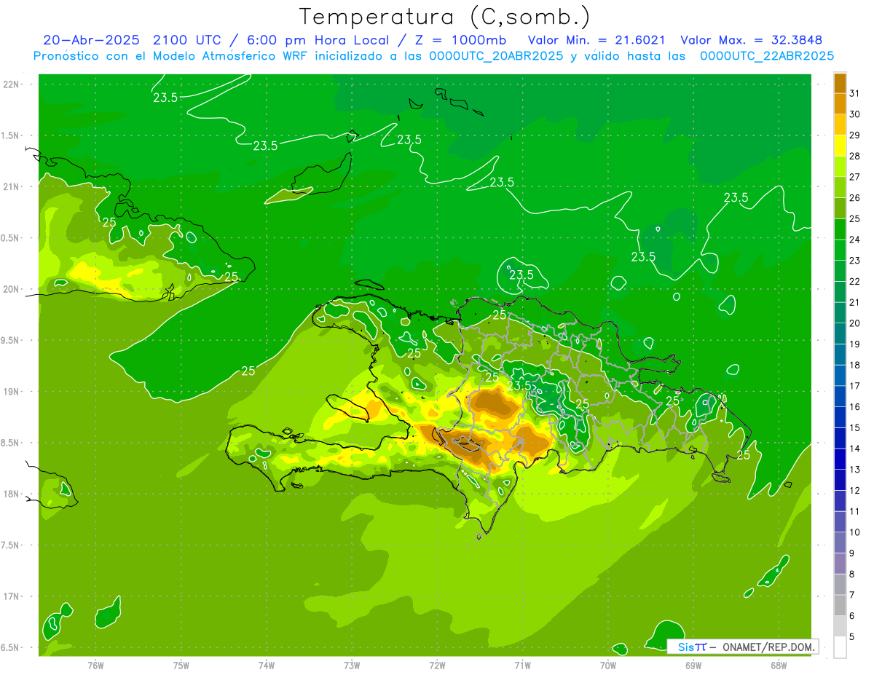Click the title "Temperatura (C,somb.)"
The width and height of the screenshot is (874, 675).
tap(445, 17)
